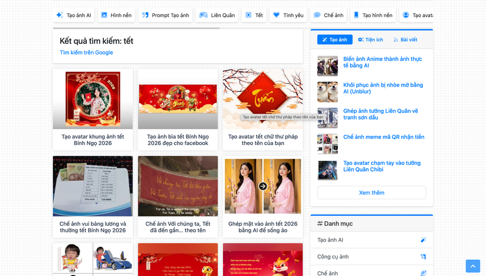Click the red 2026 avatar frame thumbnail

93,99
